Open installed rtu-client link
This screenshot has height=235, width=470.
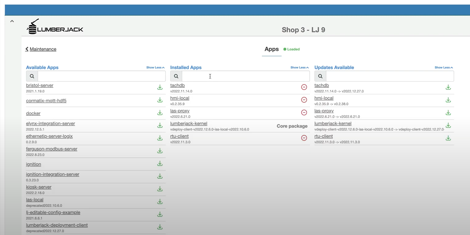pyautogui.click(x=179, y=136)
